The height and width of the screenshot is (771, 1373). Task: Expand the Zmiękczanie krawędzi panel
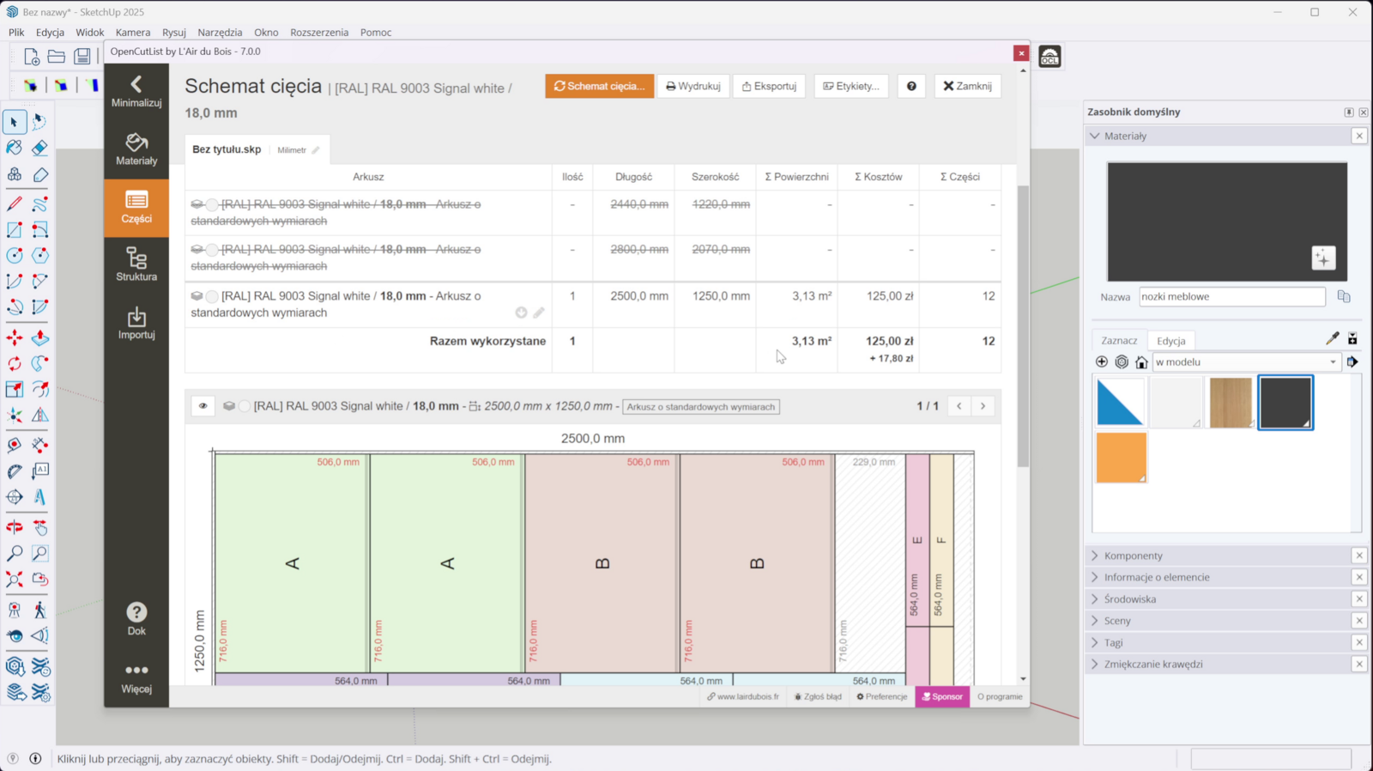[1153, 664]
